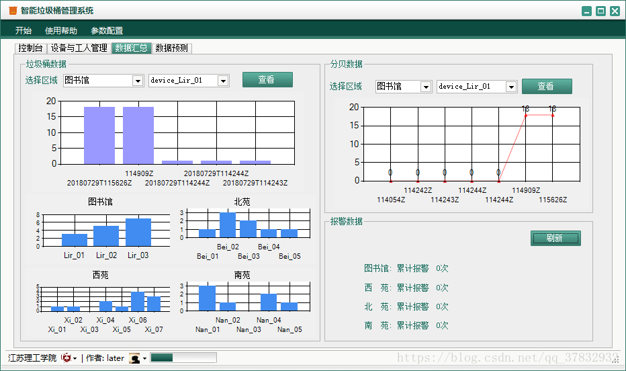626x371 pixels.
Task: Switch to the 设备与工人管理 tab
Action: pyautogui.click(x=79, y=48)
